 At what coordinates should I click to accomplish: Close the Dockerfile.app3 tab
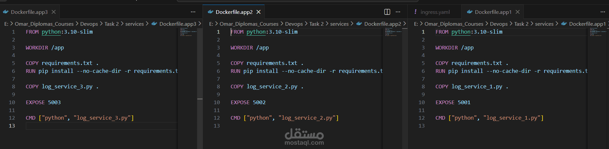[x=54, y=12]
